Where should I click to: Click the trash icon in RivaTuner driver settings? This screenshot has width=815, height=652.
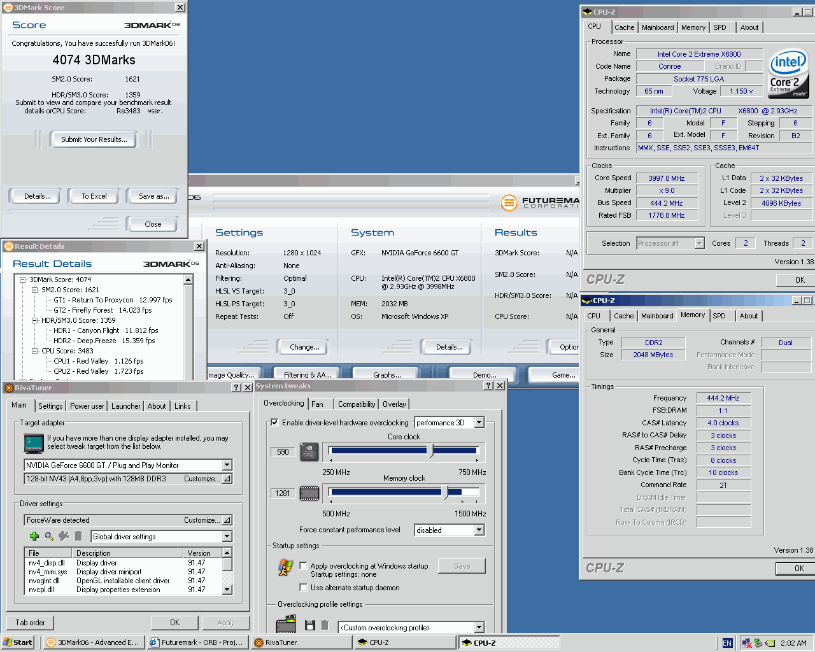coord(78,536)
